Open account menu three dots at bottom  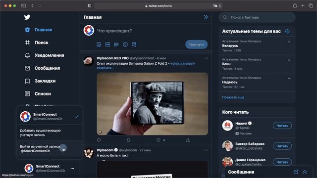[x=72, y=168]
